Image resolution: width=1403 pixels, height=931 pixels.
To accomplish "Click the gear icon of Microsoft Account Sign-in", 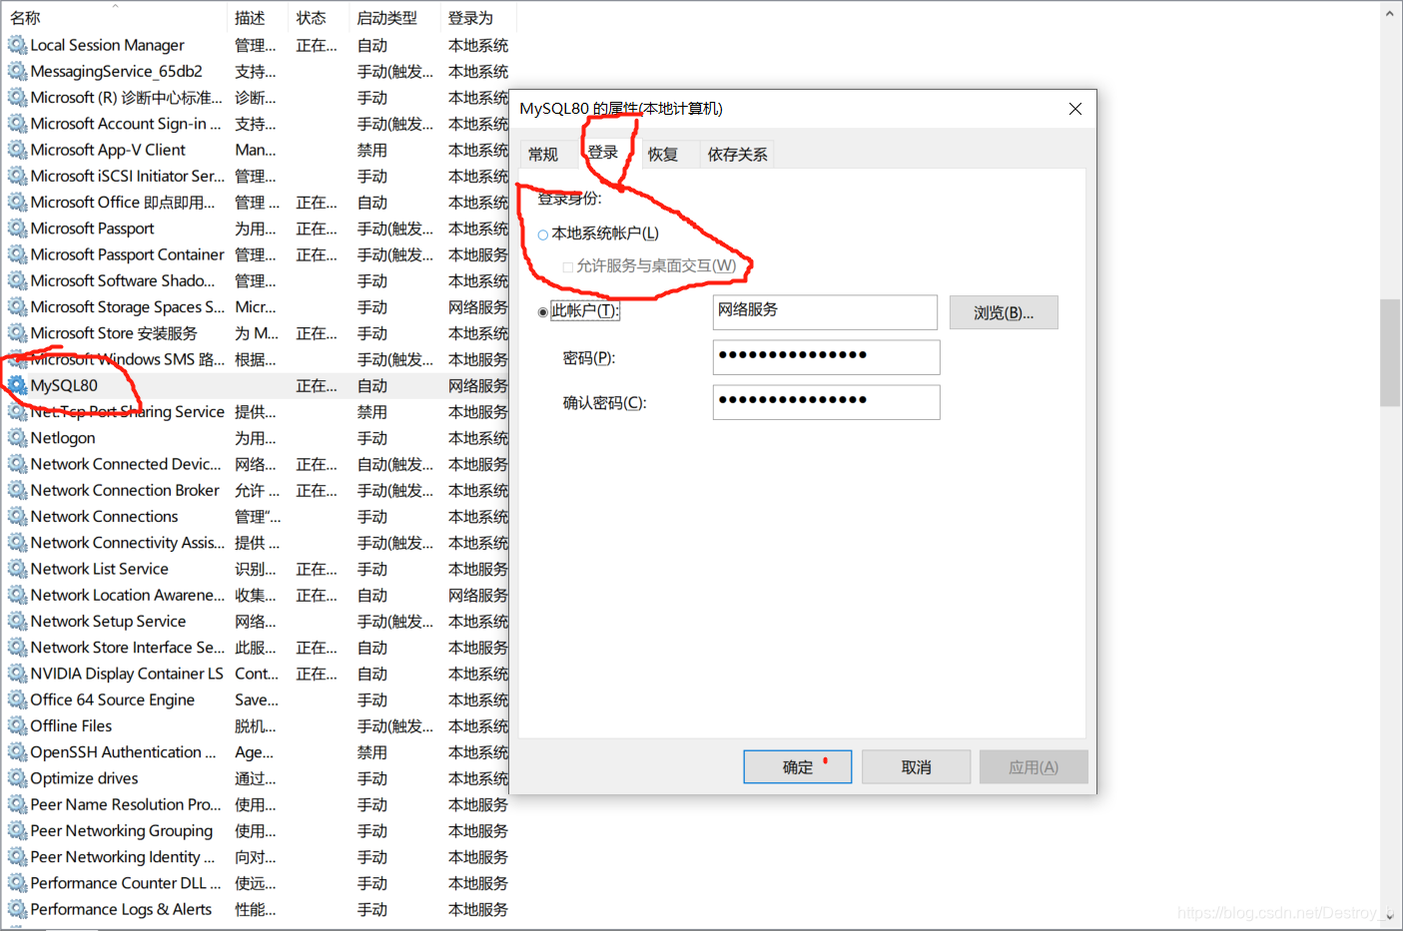I will 17,124.
